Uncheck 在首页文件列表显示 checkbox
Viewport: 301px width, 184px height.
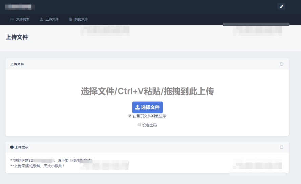130,116
